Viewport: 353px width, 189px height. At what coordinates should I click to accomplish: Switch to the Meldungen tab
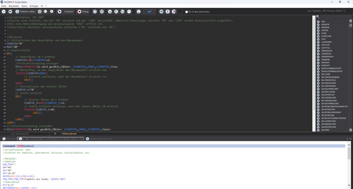point(9,138)
